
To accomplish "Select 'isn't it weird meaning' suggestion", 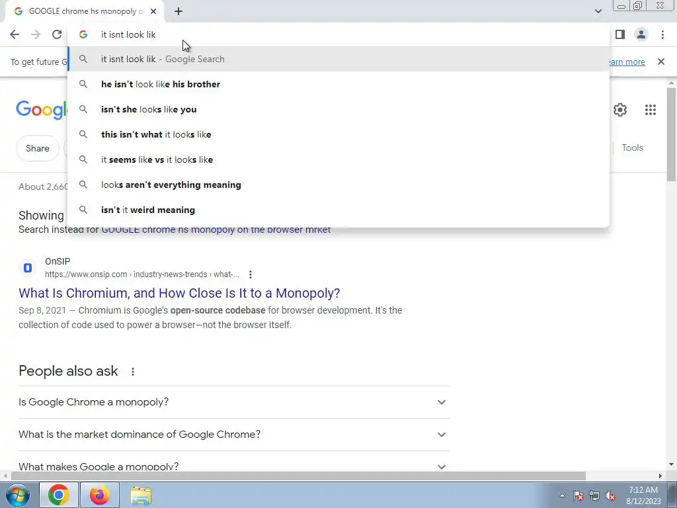I will pyautogui.click(x=338, y=210).
